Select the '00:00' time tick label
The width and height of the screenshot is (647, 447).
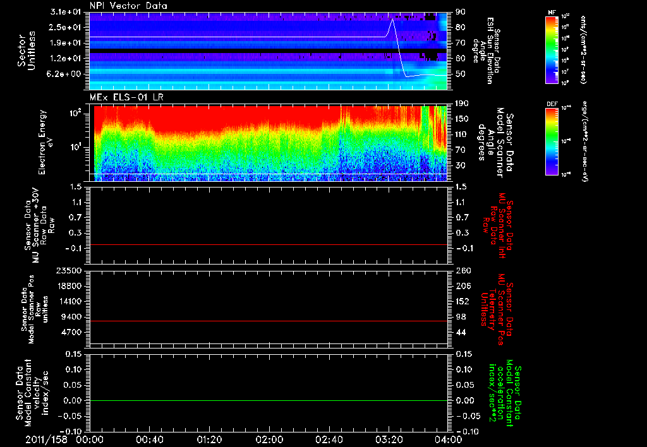(90, 439)
